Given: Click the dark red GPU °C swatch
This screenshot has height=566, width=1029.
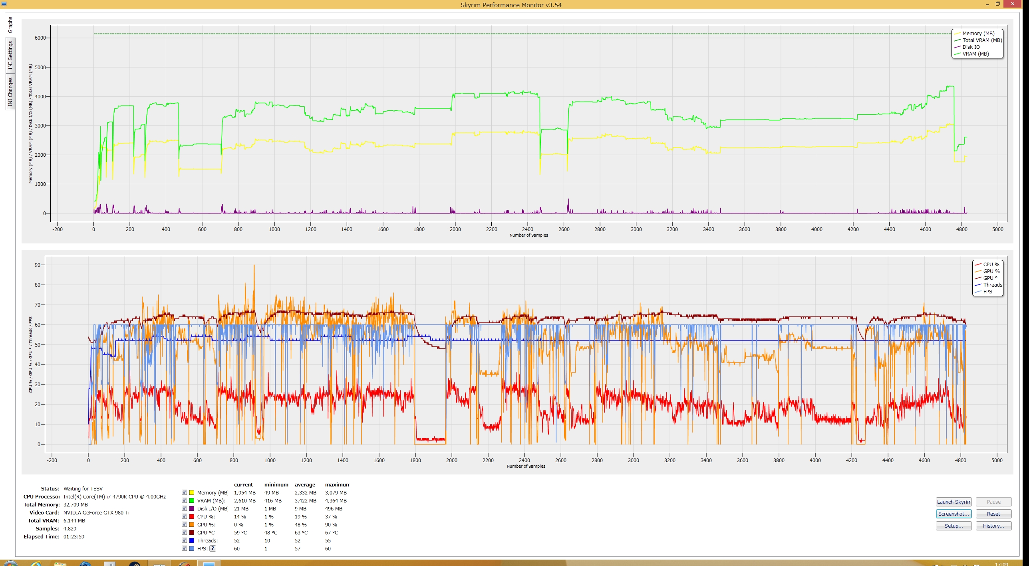Looking at the screenshot, I should coord(192,532).
